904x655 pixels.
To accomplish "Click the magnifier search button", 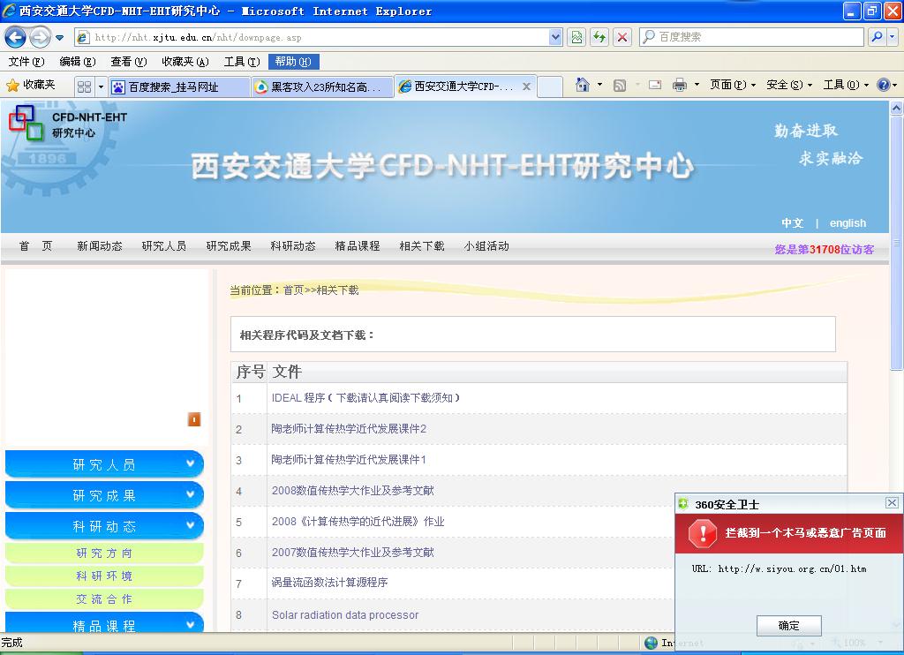I will pyautogui.click(x=877, y=37).
